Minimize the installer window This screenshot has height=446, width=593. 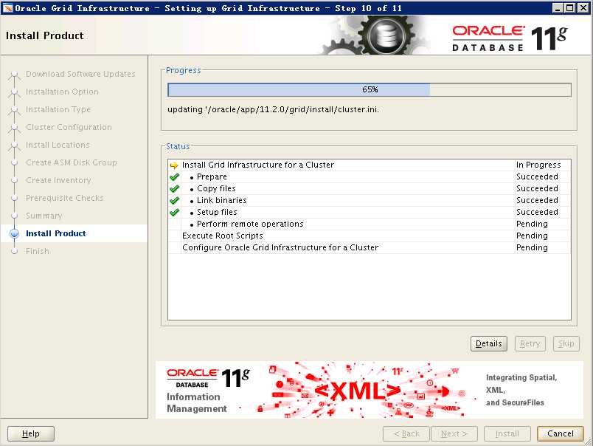click(x=557, y=7)
